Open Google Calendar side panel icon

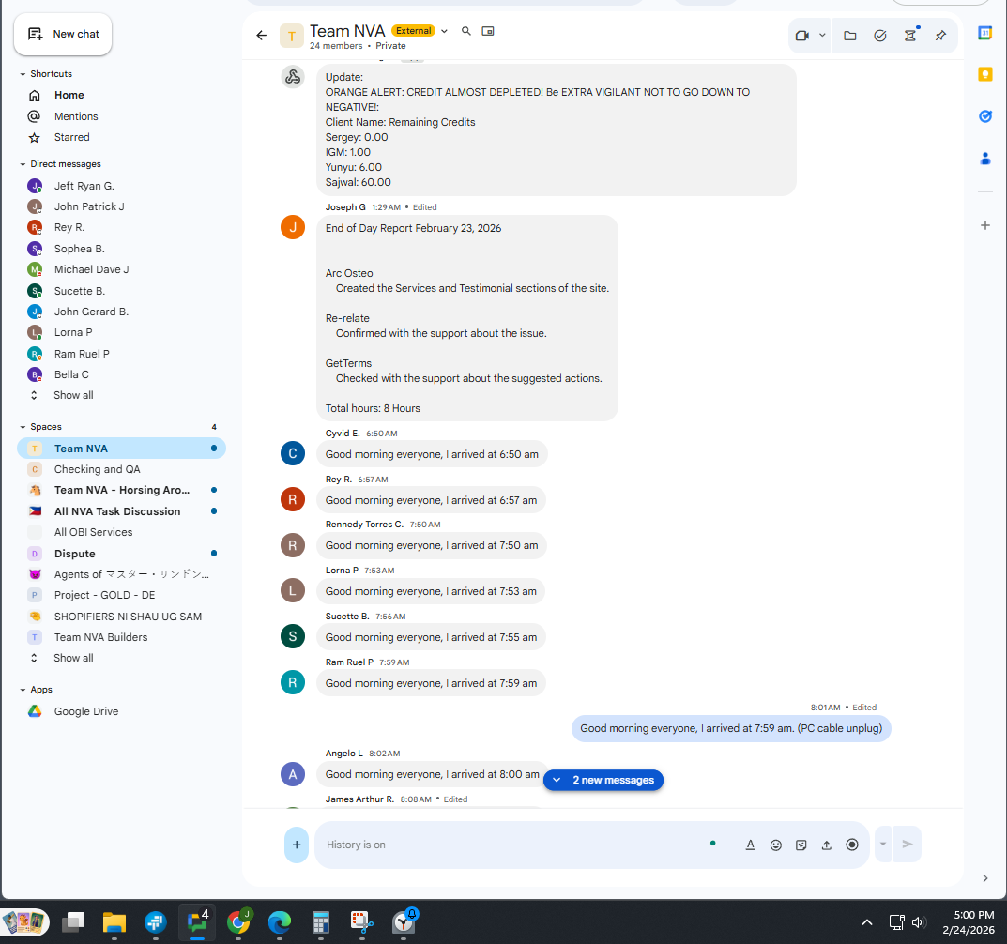click(x=985, y=33)
